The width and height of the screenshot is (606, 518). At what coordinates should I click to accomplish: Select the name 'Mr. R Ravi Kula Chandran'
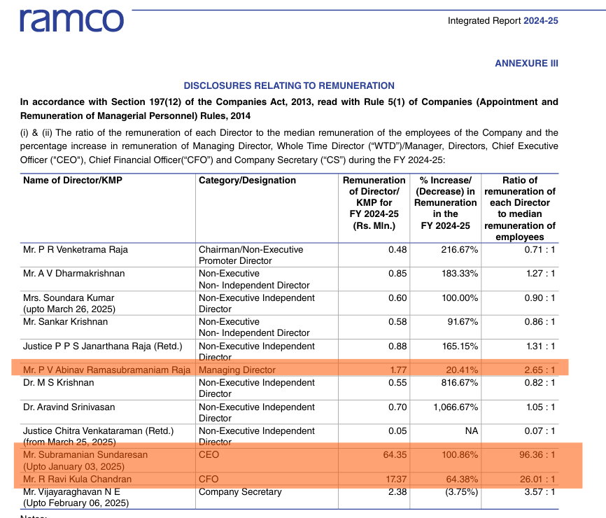[x=77, y=479]
